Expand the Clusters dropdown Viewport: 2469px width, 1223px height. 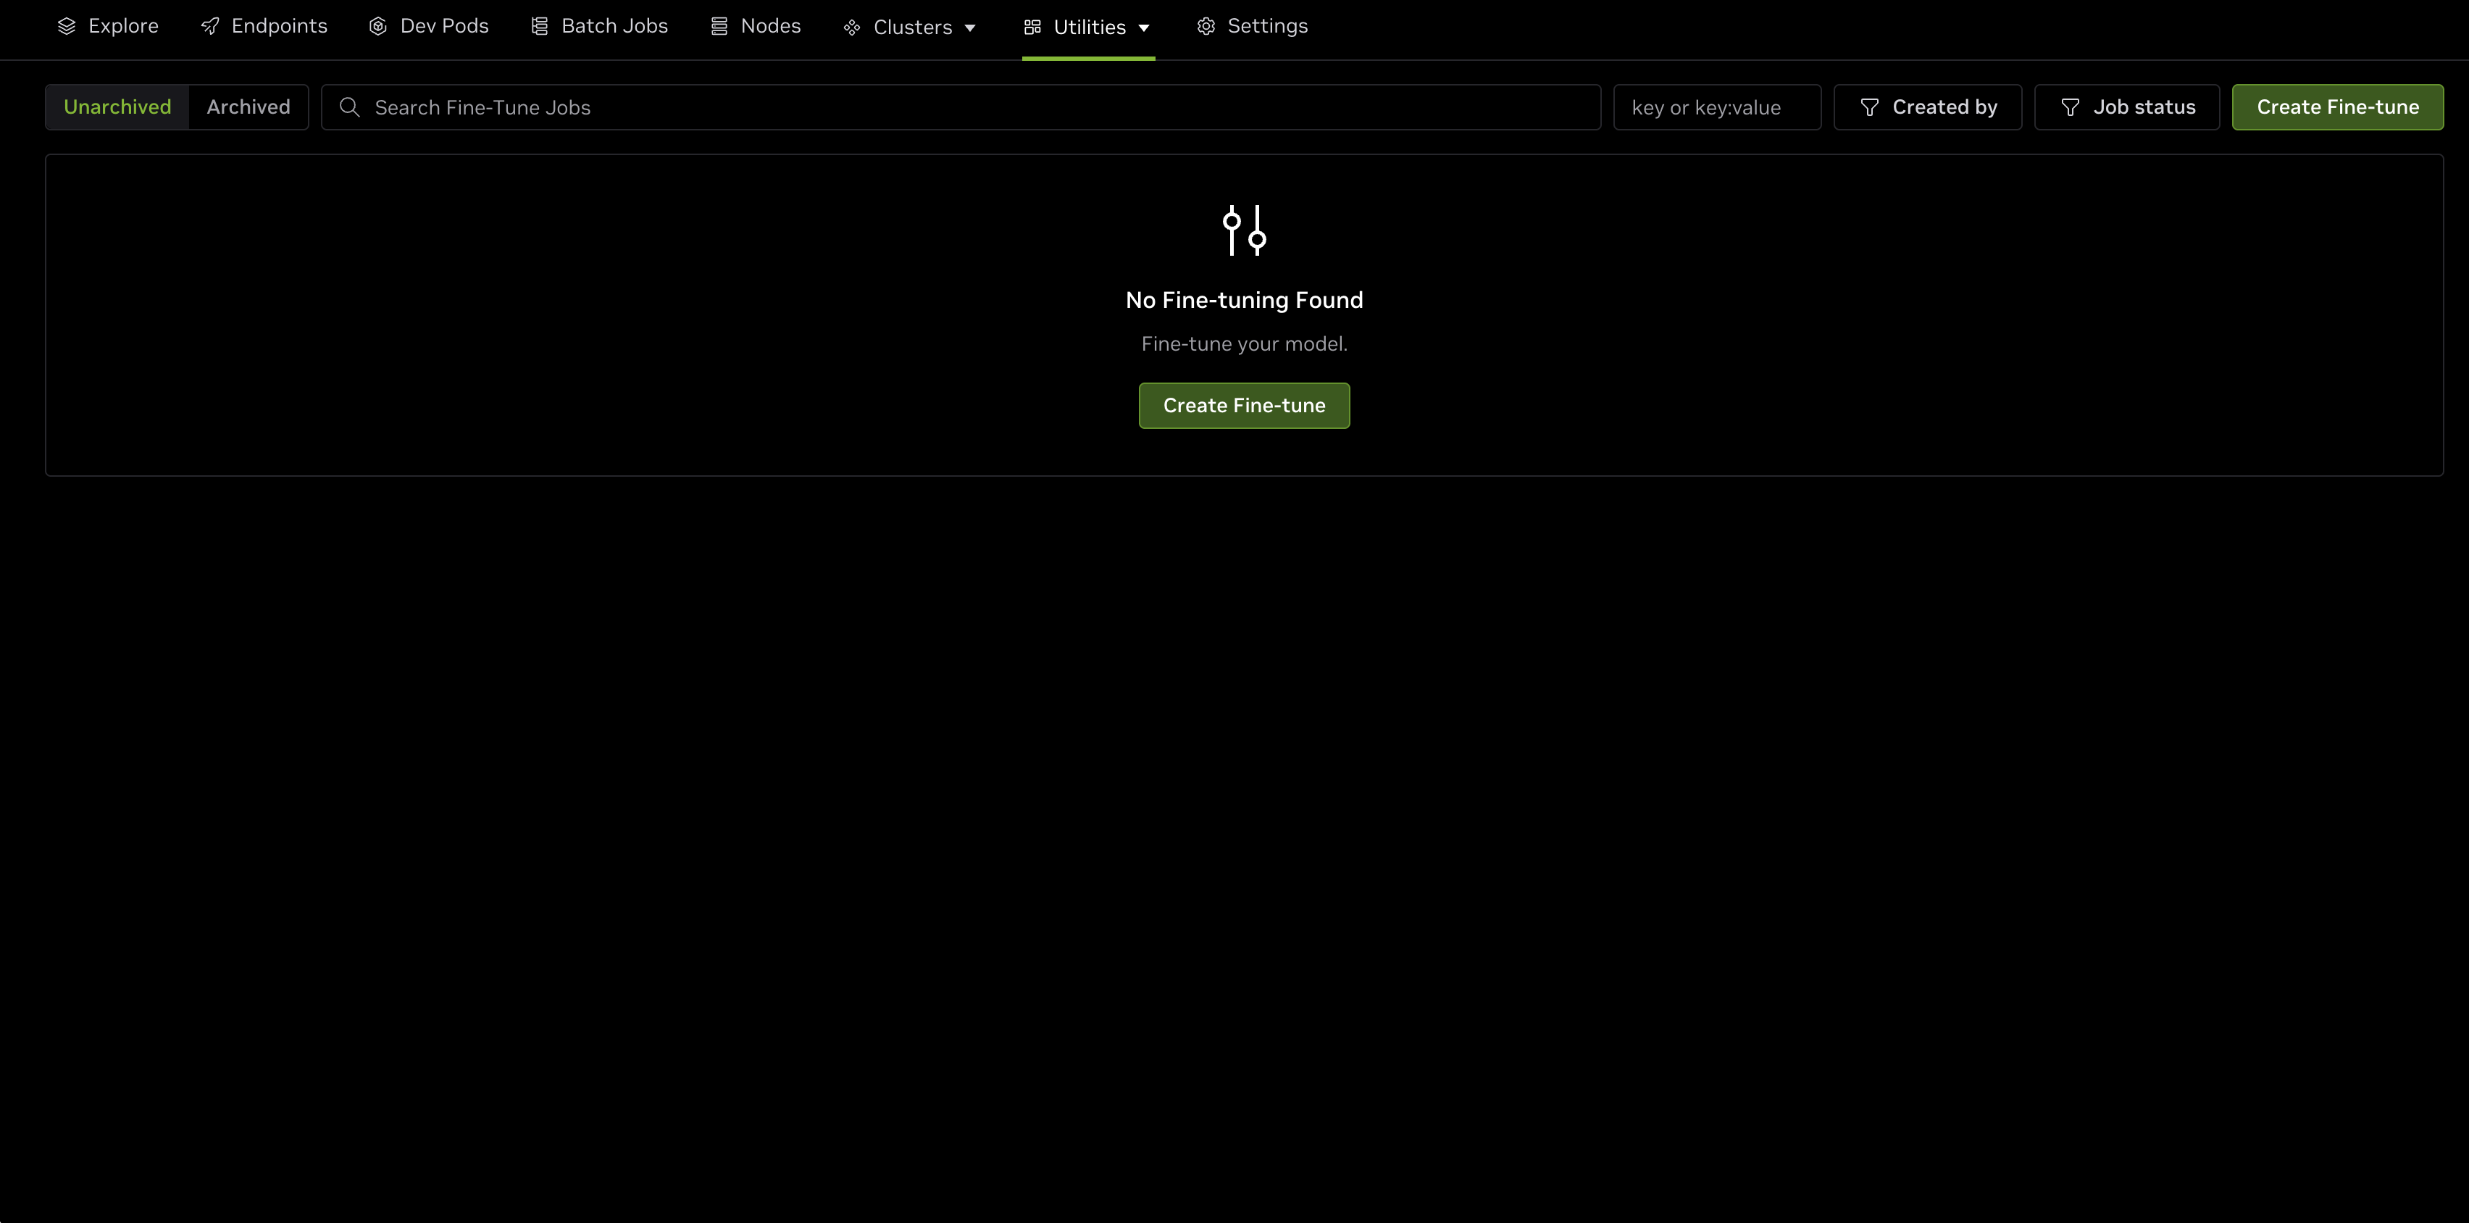[x=971, y=27]
